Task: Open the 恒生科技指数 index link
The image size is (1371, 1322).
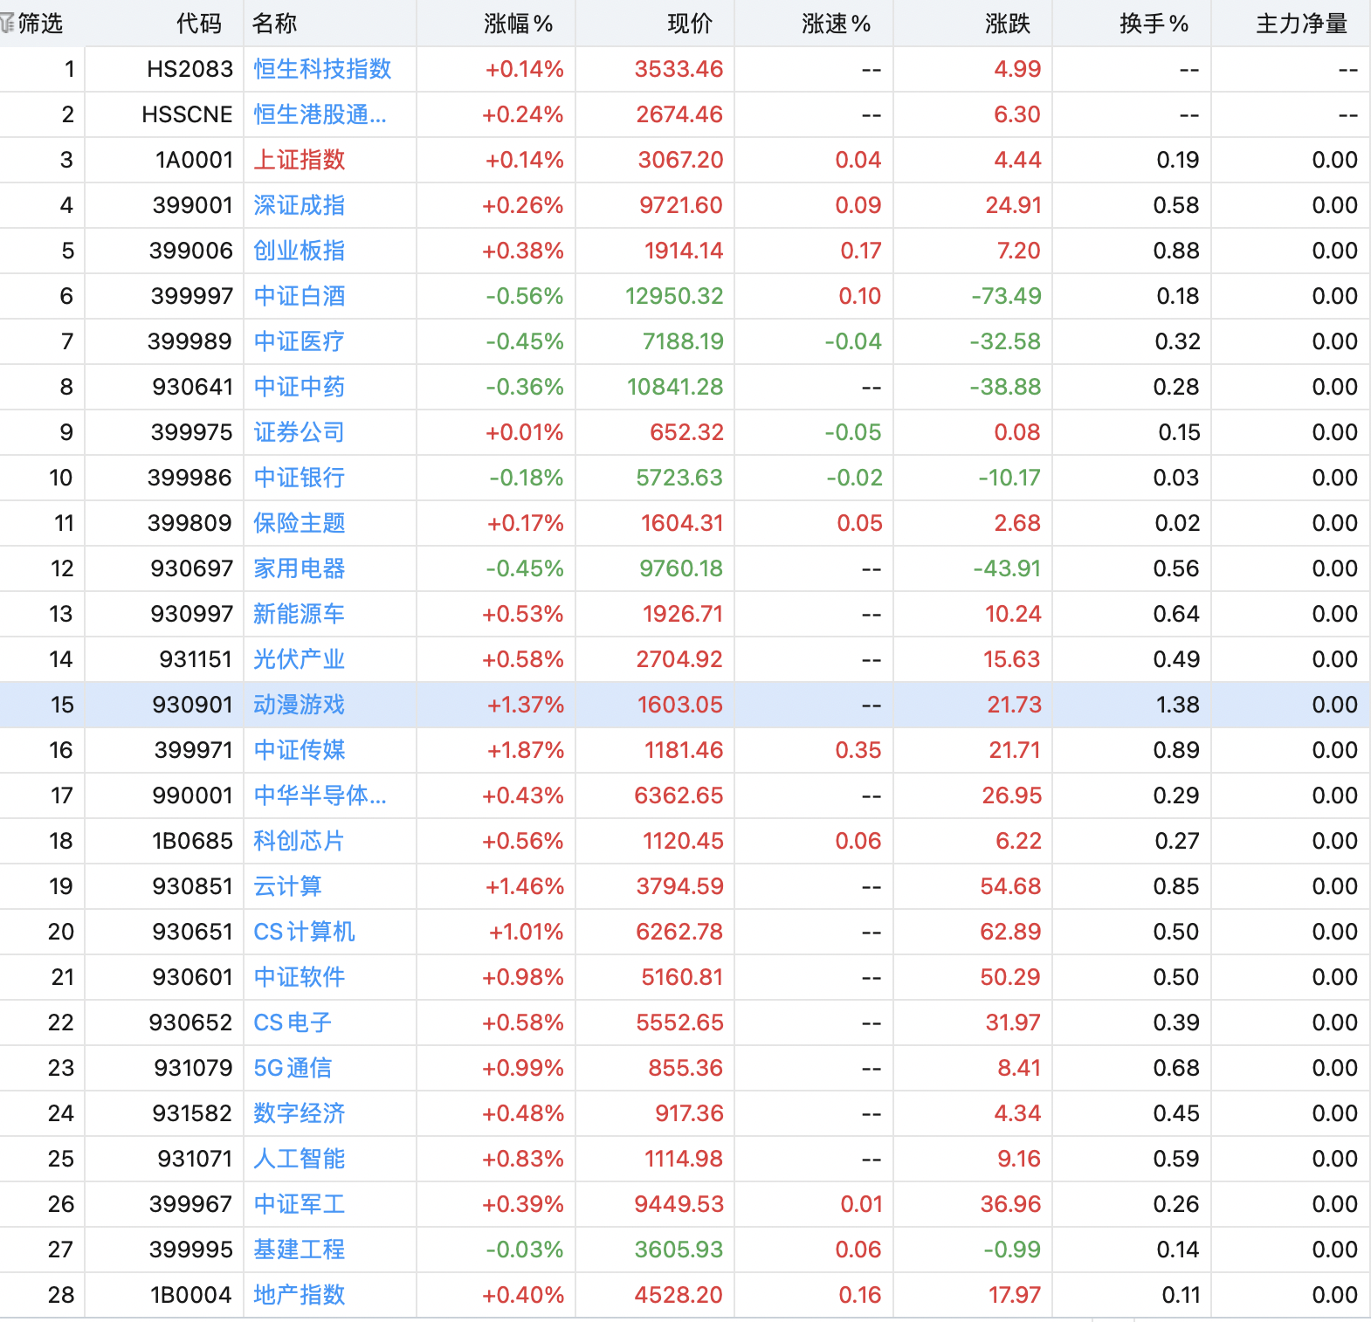Action: click(x=322, y=69)
